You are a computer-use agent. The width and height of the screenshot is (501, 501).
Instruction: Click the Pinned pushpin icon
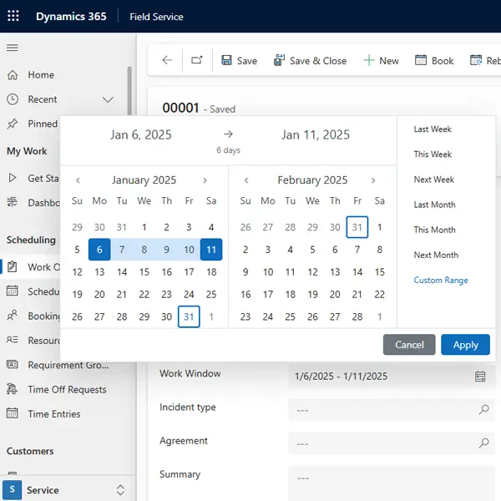pos(13,124)
